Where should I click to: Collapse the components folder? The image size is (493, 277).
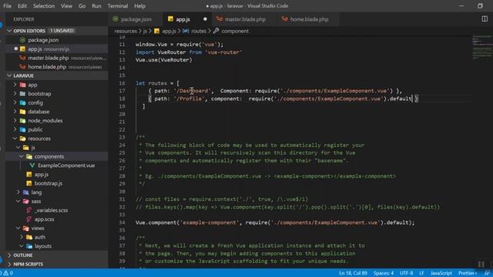coord(22,156)
